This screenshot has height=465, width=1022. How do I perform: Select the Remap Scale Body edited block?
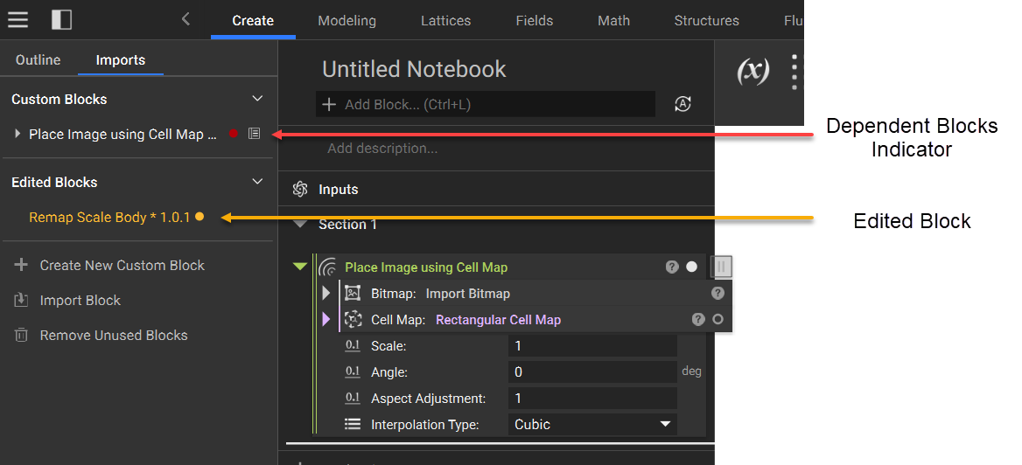coord(109,217)
